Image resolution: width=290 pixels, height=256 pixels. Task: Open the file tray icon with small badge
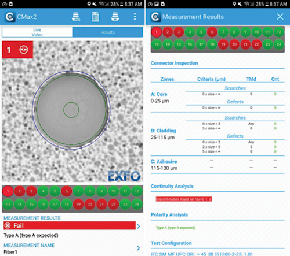tap(76, 17)
